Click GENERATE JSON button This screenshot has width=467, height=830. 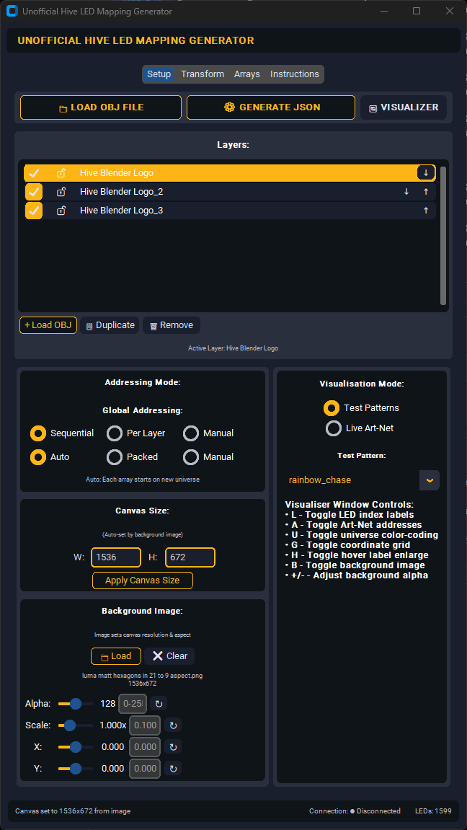pos(271,107)
